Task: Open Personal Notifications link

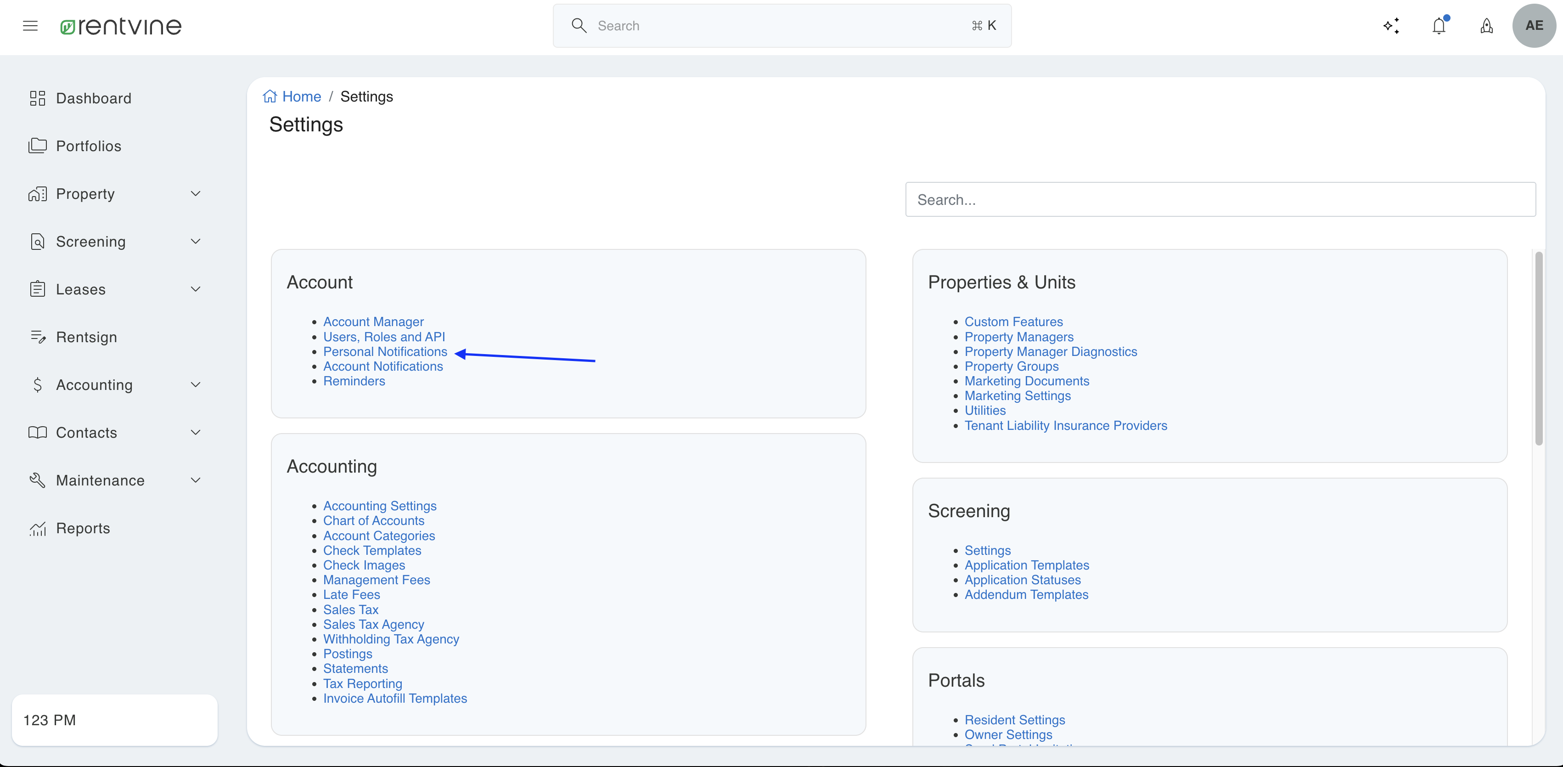Action: 385,351
